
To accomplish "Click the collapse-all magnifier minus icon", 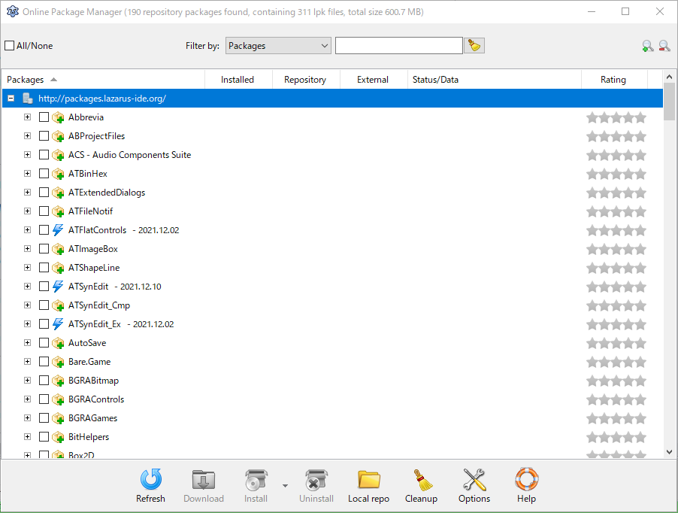I will 664,45.
